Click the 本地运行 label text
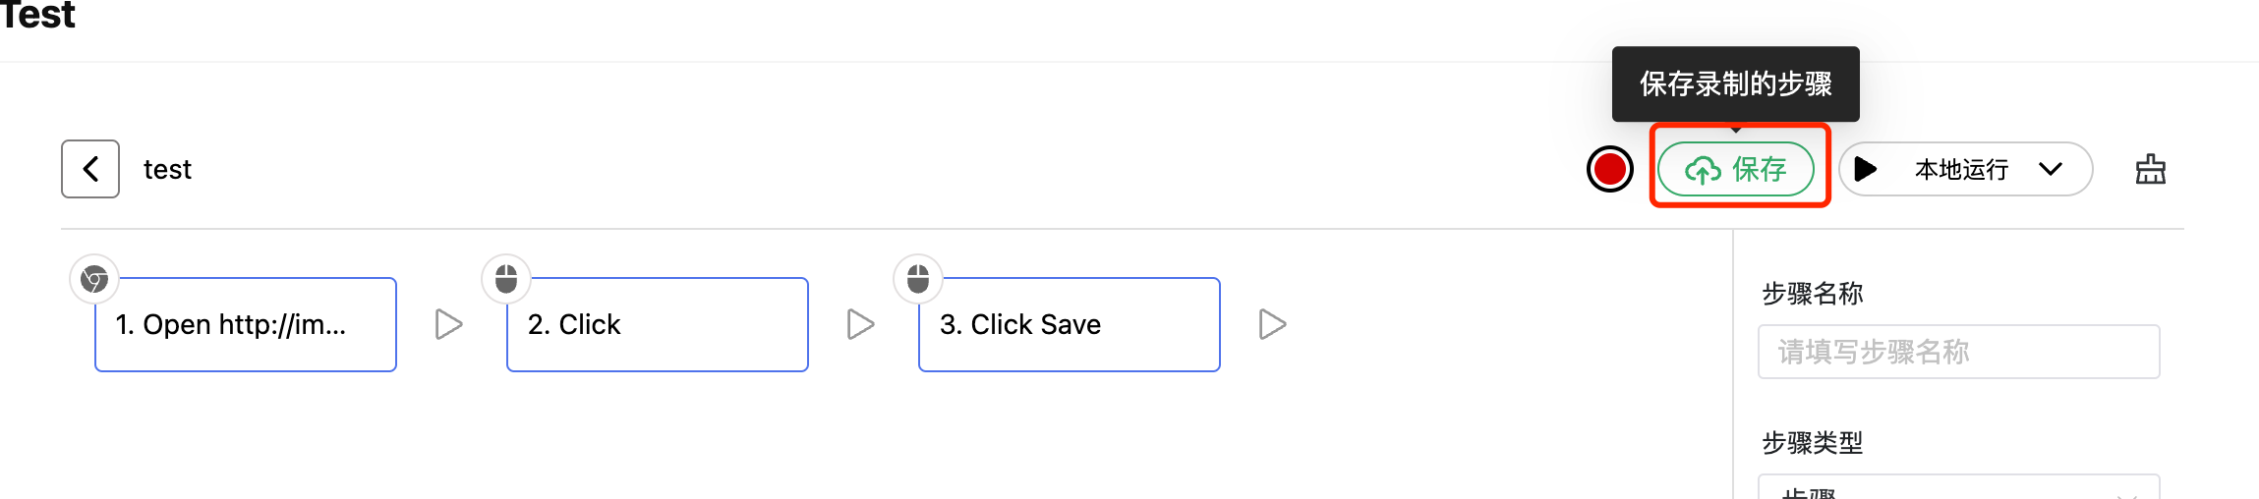The width and height of the screenshot is (2259, 499). [x=1961, y=169]
